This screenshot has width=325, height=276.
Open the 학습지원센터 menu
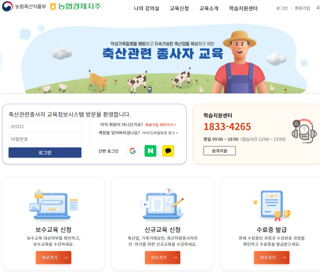(x=243, y=8)
